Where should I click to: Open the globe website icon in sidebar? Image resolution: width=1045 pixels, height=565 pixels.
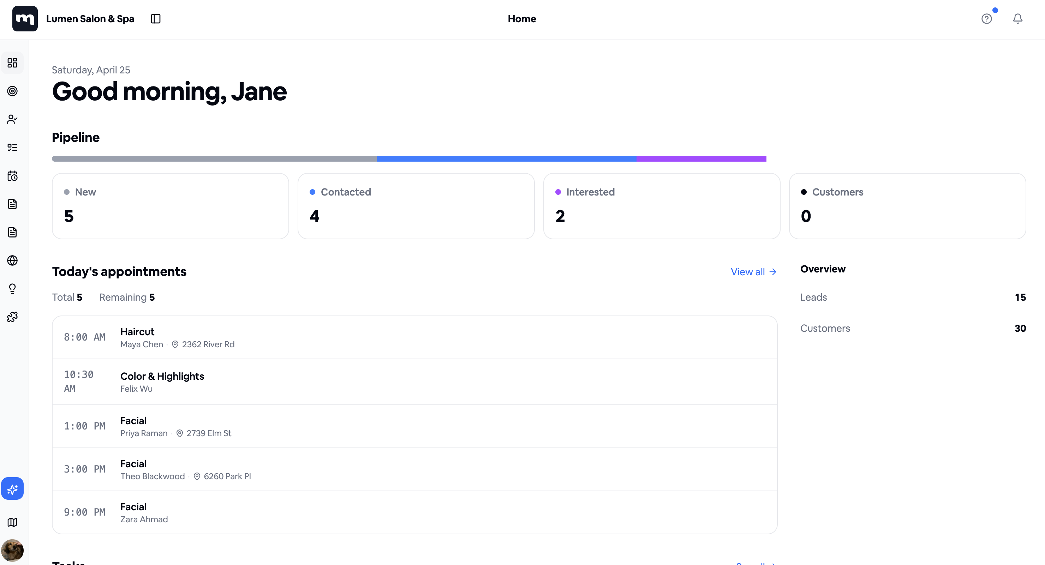[x=12, y=260]
